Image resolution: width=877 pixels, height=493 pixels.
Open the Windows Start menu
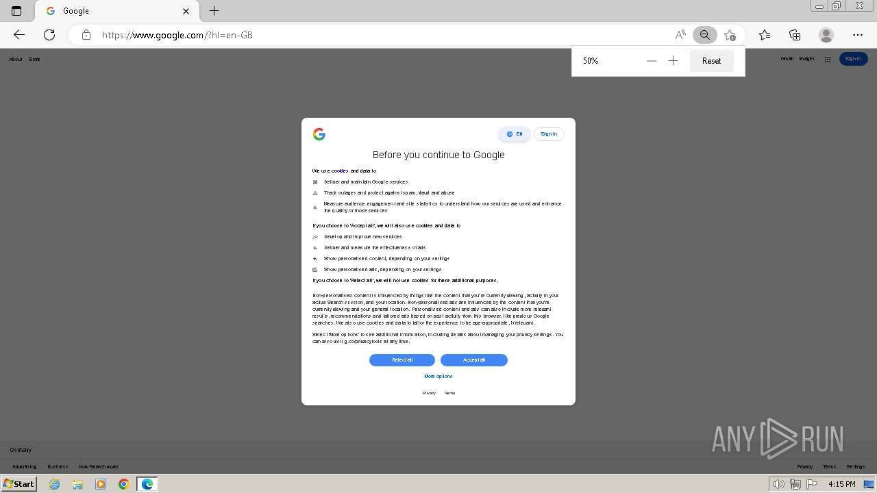[18, 484]
